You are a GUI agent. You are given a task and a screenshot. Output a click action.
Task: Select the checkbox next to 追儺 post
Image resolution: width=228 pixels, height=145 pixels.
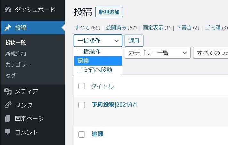point(82,134)
